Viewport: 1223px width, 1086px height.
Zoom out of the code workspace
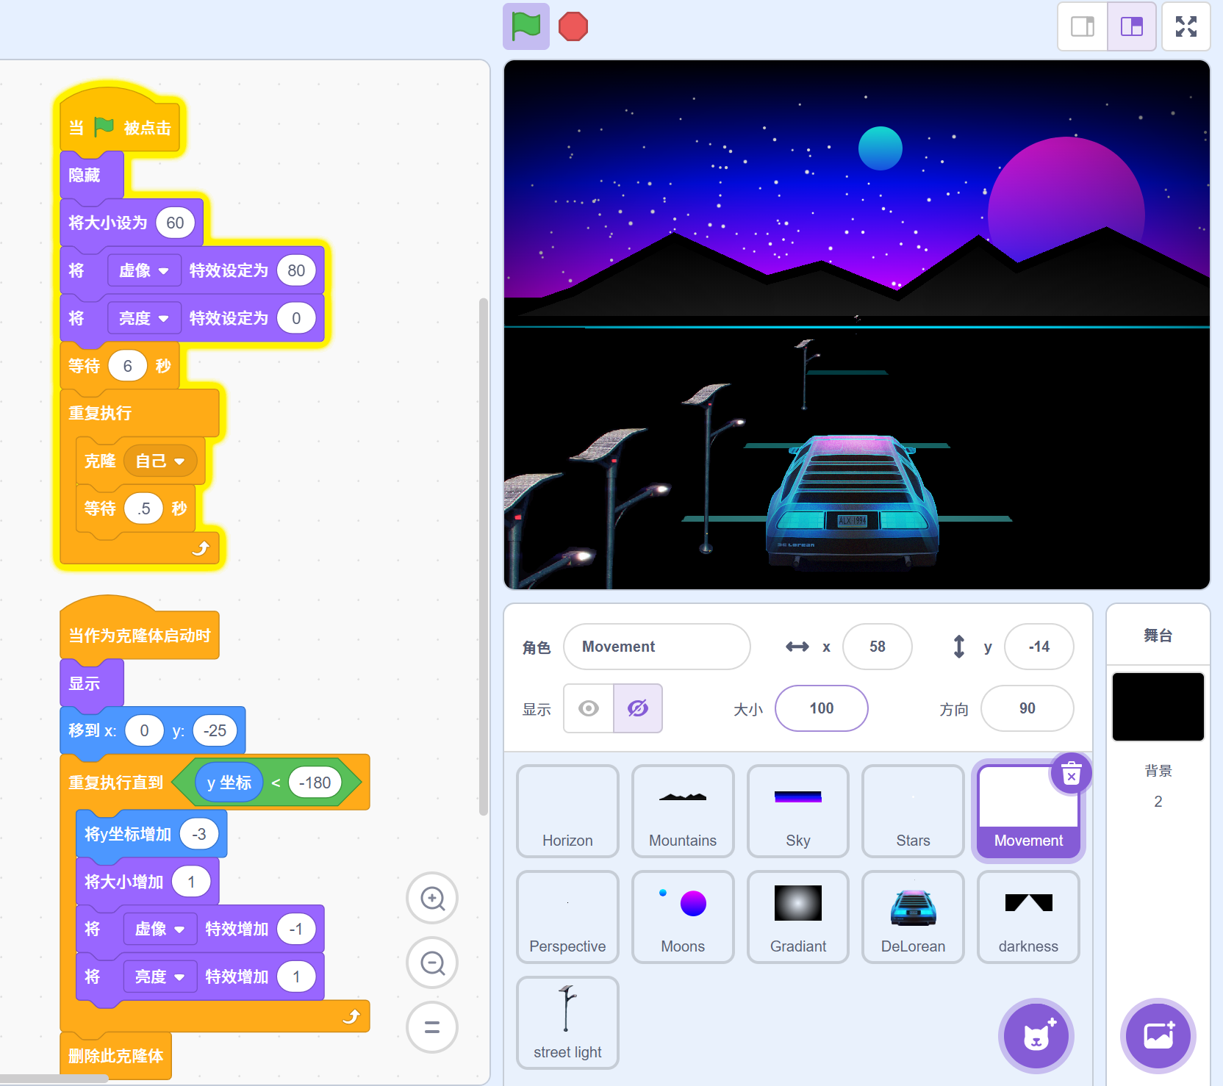432,963
